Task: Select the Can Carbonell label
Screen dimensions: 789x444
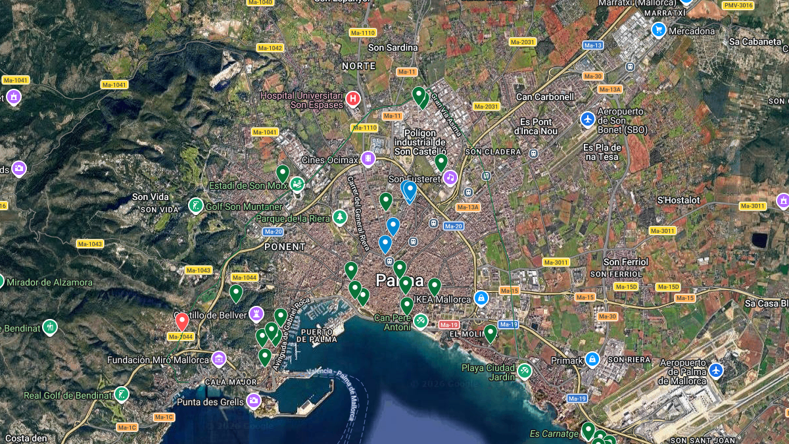Action: pyautogui.click(x=546, y=97)
